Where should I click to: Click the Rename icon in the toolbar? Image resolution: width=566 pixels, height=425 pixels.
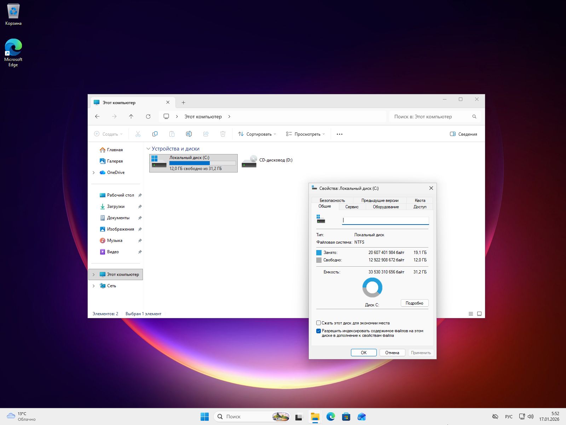click(x=189, y=134)
